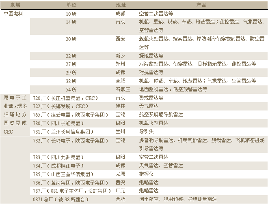This screenshot has height=204, width=268.
Task: Select 784厂（成都锦江电子） cell
Action: point(58,166)
